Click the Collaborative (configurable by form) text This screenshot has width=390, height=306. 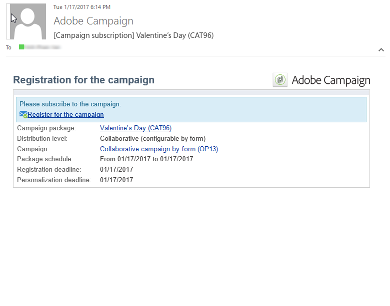click(x=152, y=139)
